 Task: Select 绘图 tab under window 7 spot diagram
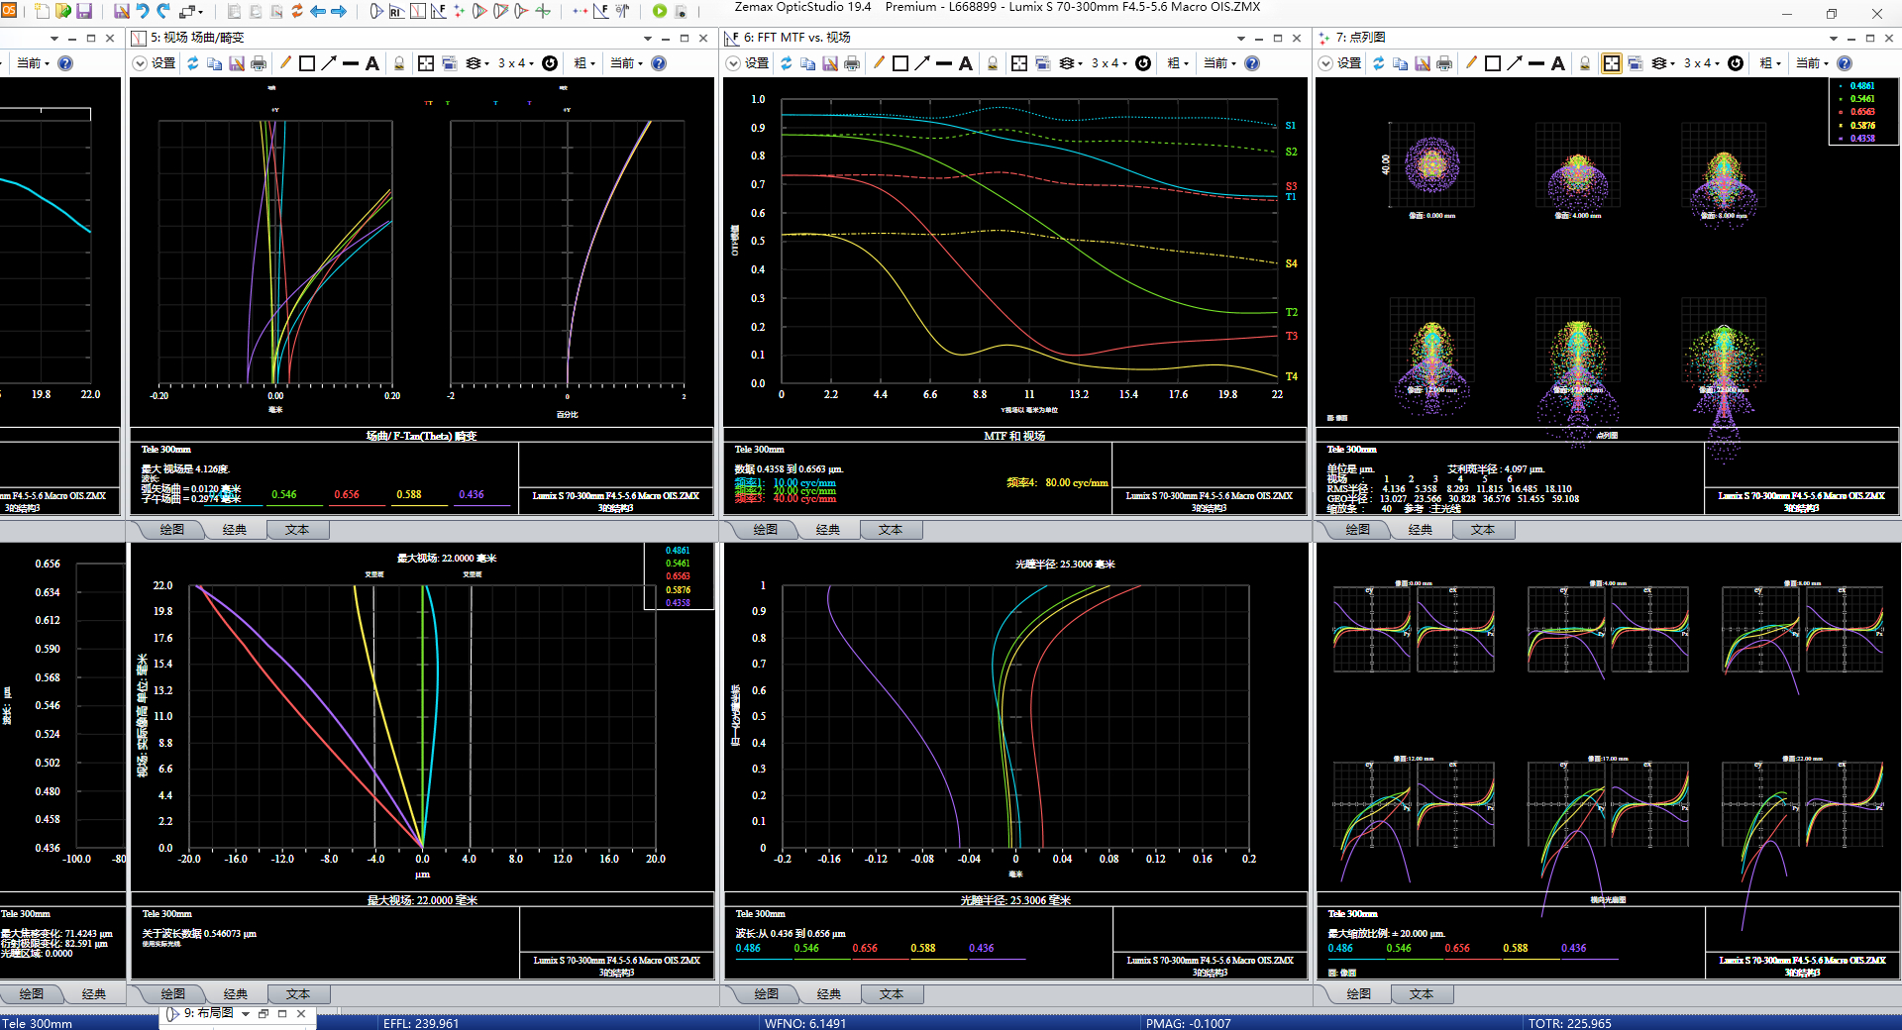(x=1358, y=530)
